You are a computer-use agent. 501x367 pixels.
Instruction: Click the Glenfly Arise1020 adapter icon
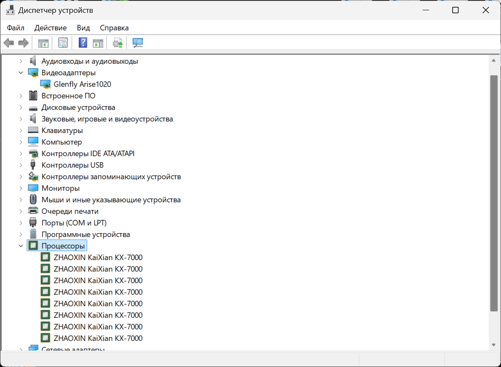pyautogui.click(x=45, y=84)
